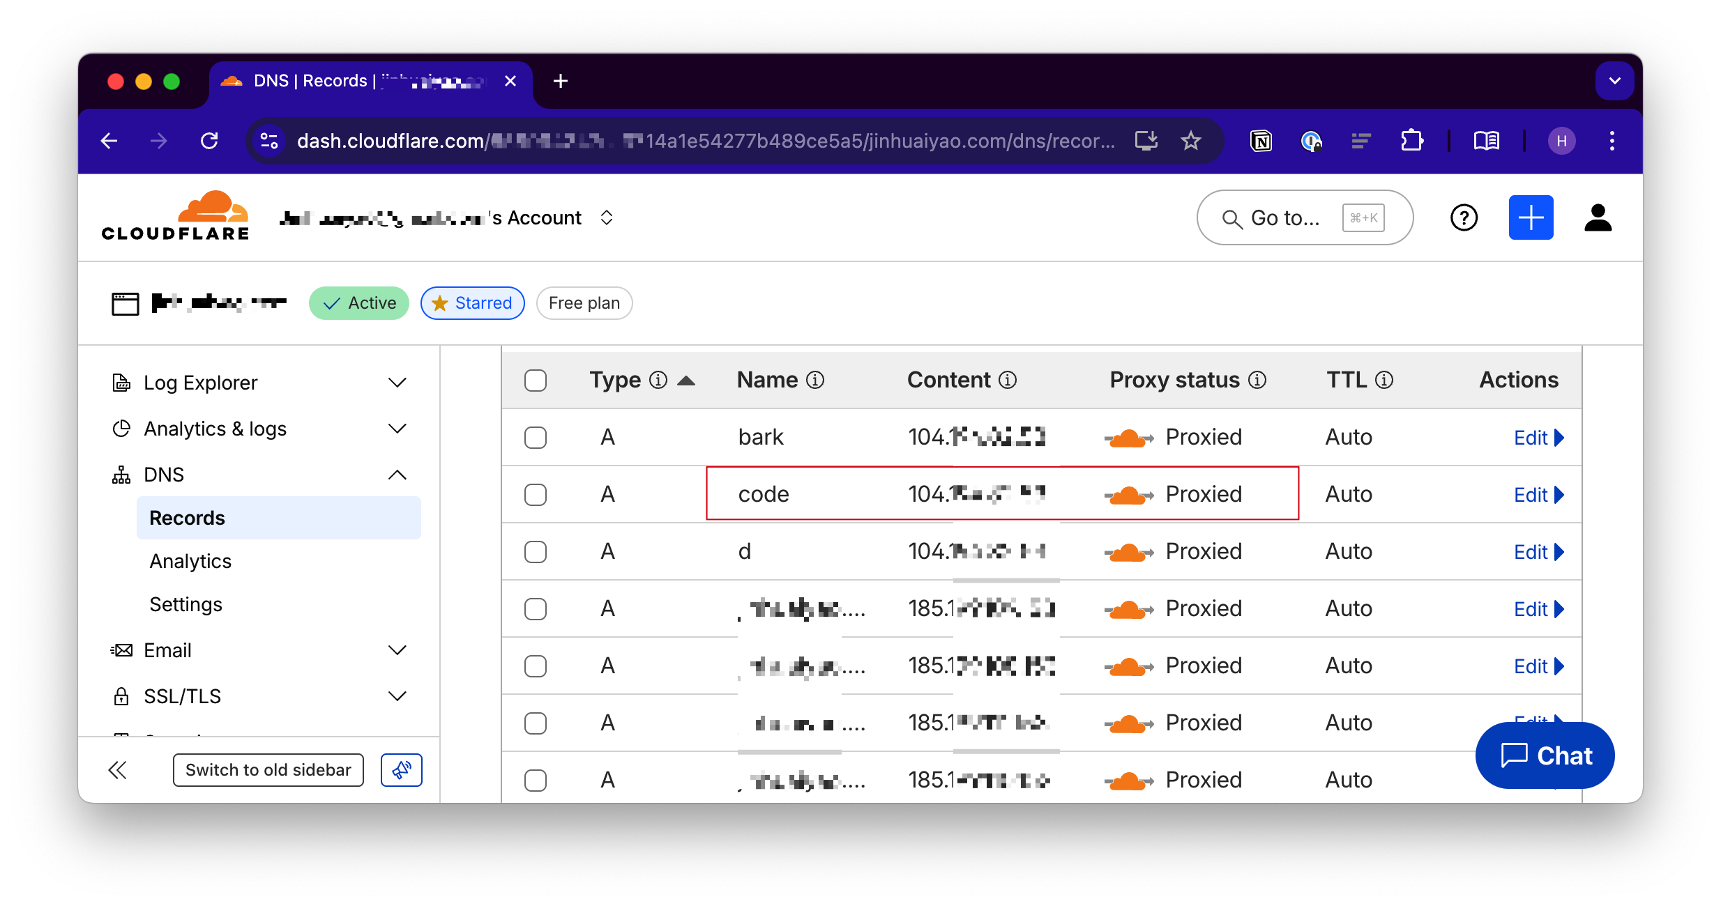The width and height of the screenshot is (1721, 906).
Task: Collapse the DNS sidebar section
Action: 397,475
